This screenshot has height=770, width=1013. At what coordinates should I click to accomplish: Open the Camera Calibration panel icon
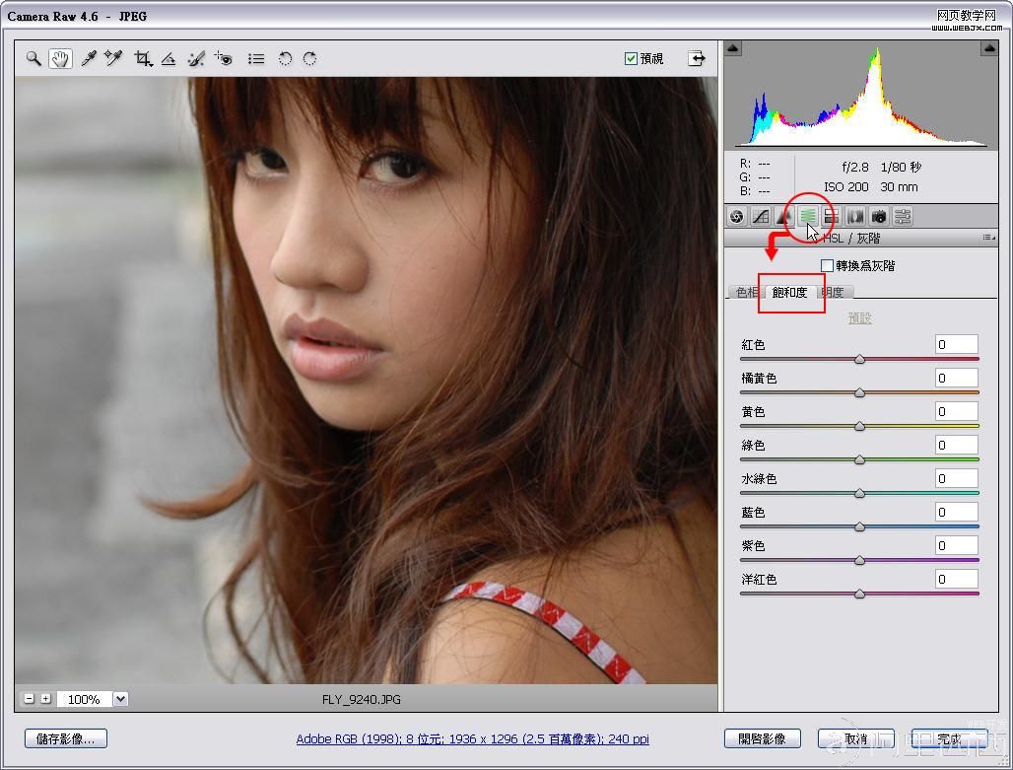(x=879, y=216)
